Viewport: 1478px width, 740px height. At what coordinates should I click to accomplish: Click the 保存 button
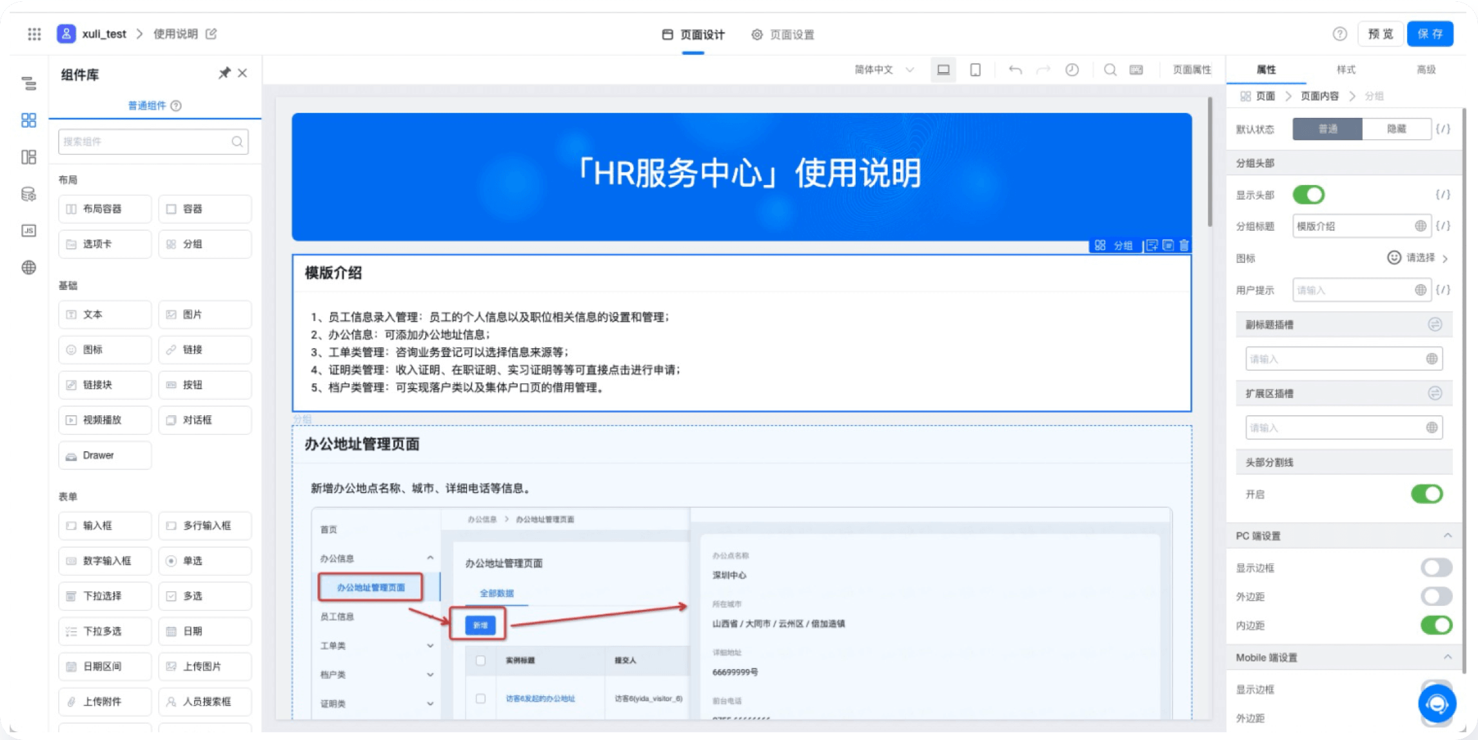[x=1430, y=34]
